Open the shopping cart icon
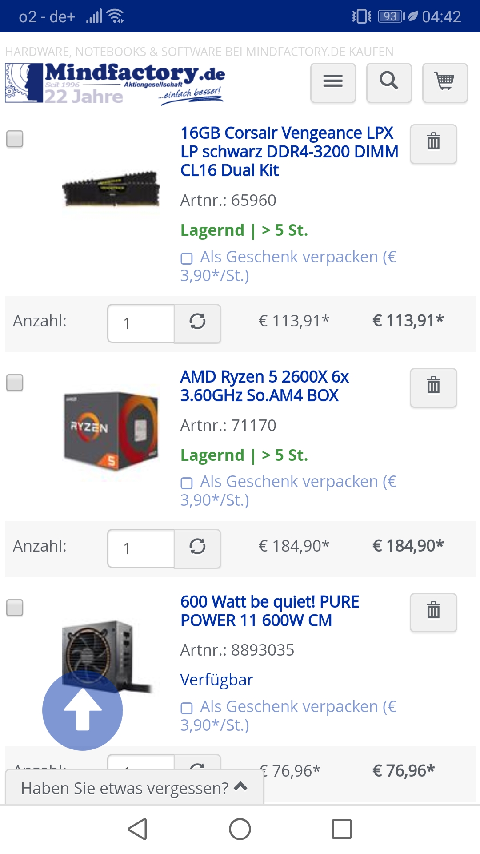480x854 pixels. pos(445,82)
